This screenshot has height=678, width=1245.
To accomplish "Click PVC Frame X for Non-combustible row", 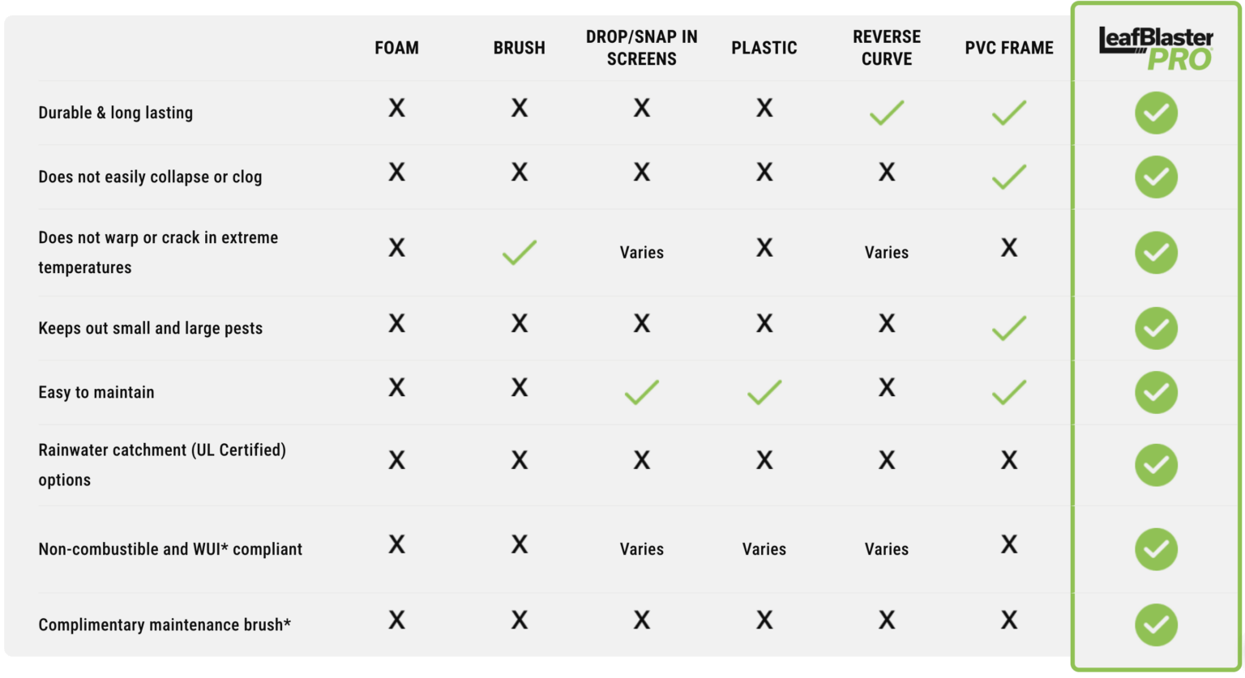I will click(x=1009, y=544).
